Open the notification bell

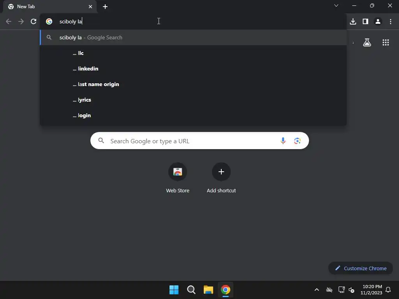(x=388, y=290)
